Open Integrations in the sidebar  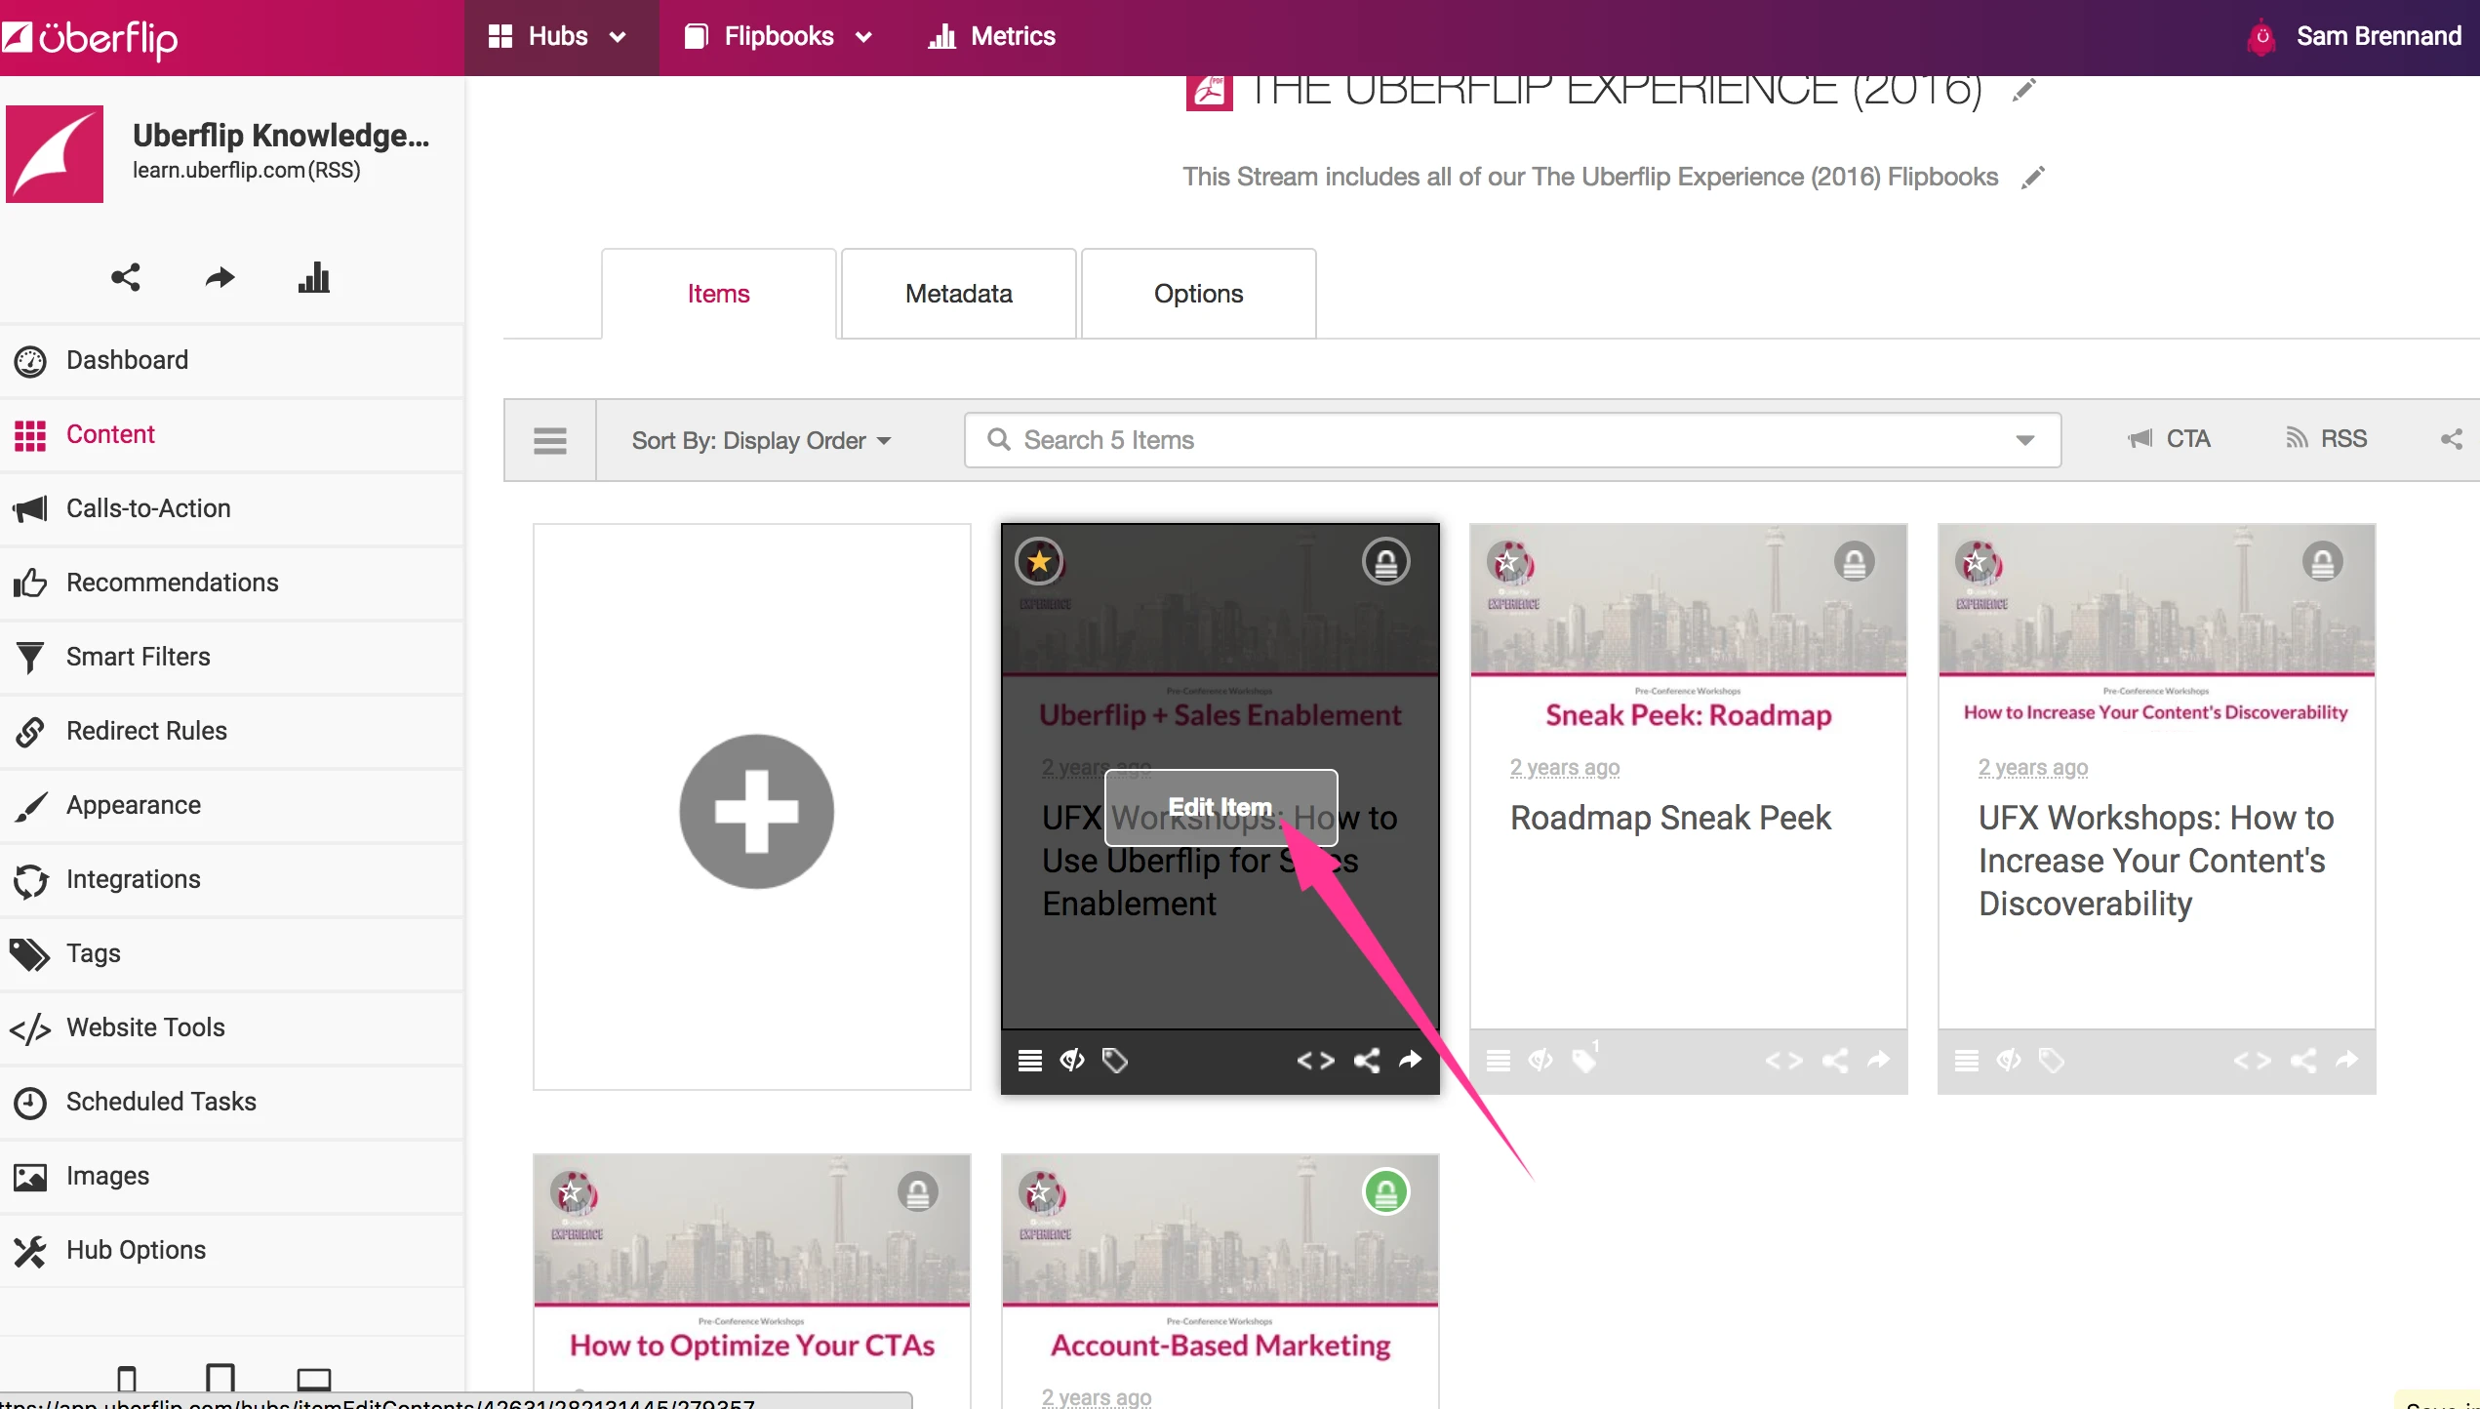[x=231, y=879]
